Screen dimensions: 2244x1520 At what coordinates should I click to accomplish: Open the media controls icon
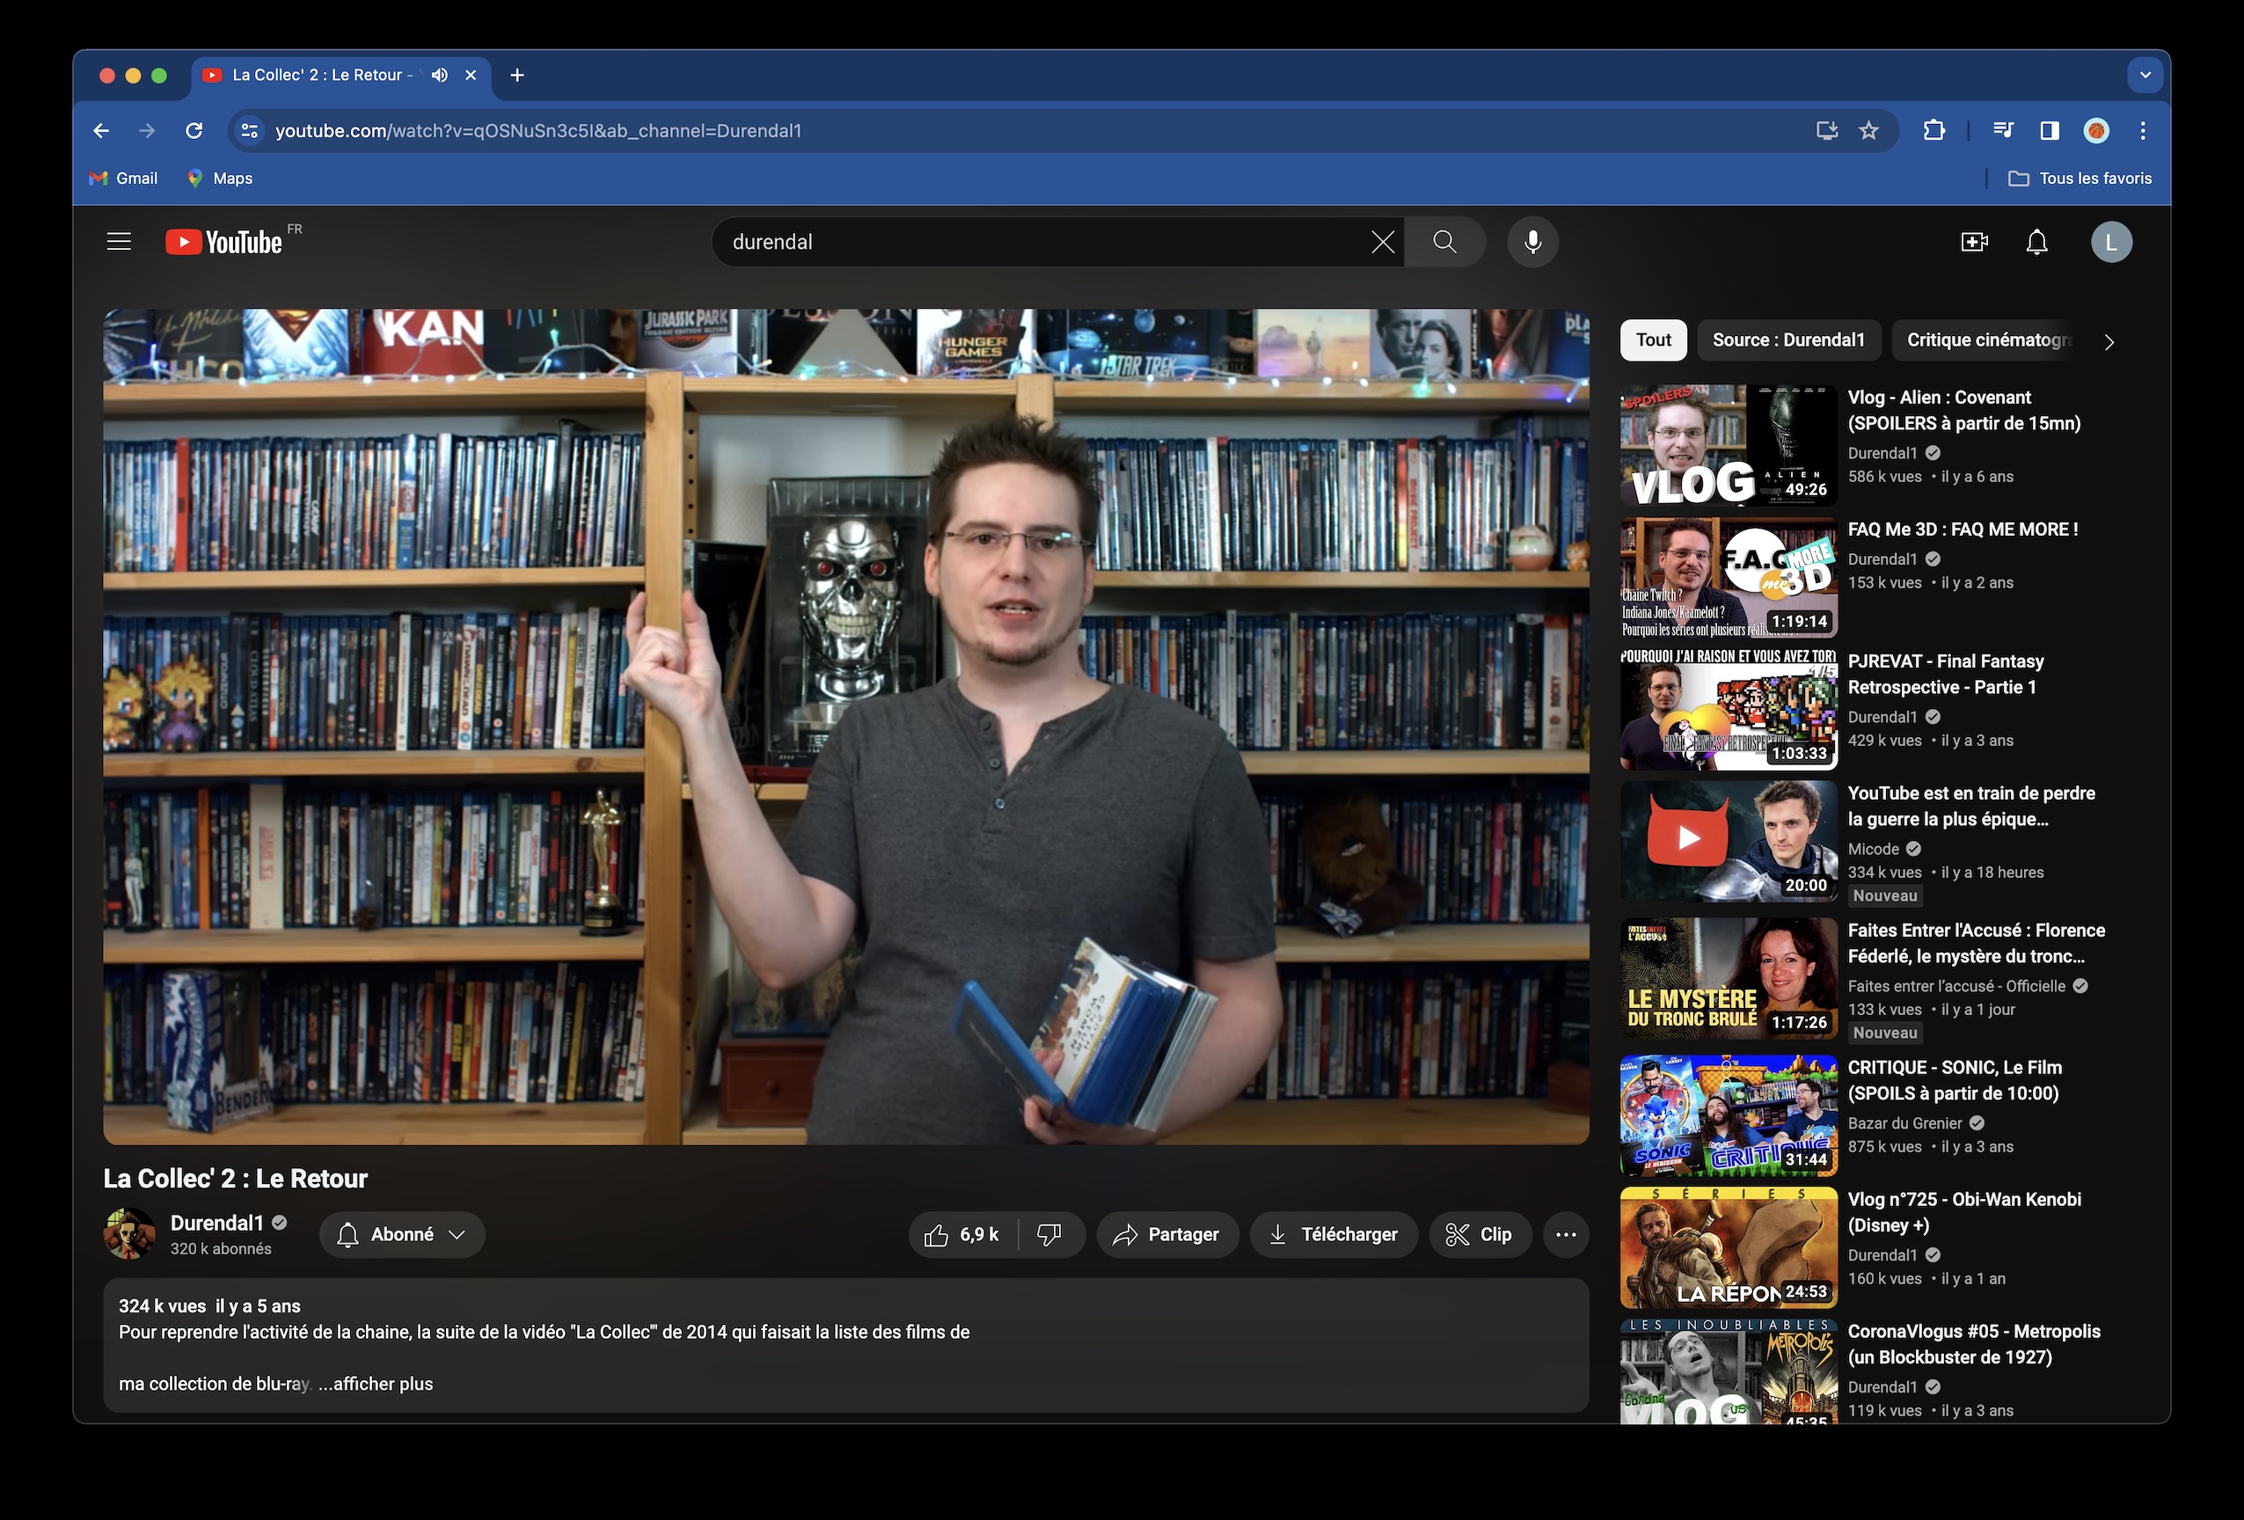(x=2004, y=130)
